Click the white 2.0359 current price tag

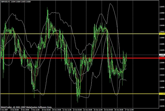[x=162, y=55]
